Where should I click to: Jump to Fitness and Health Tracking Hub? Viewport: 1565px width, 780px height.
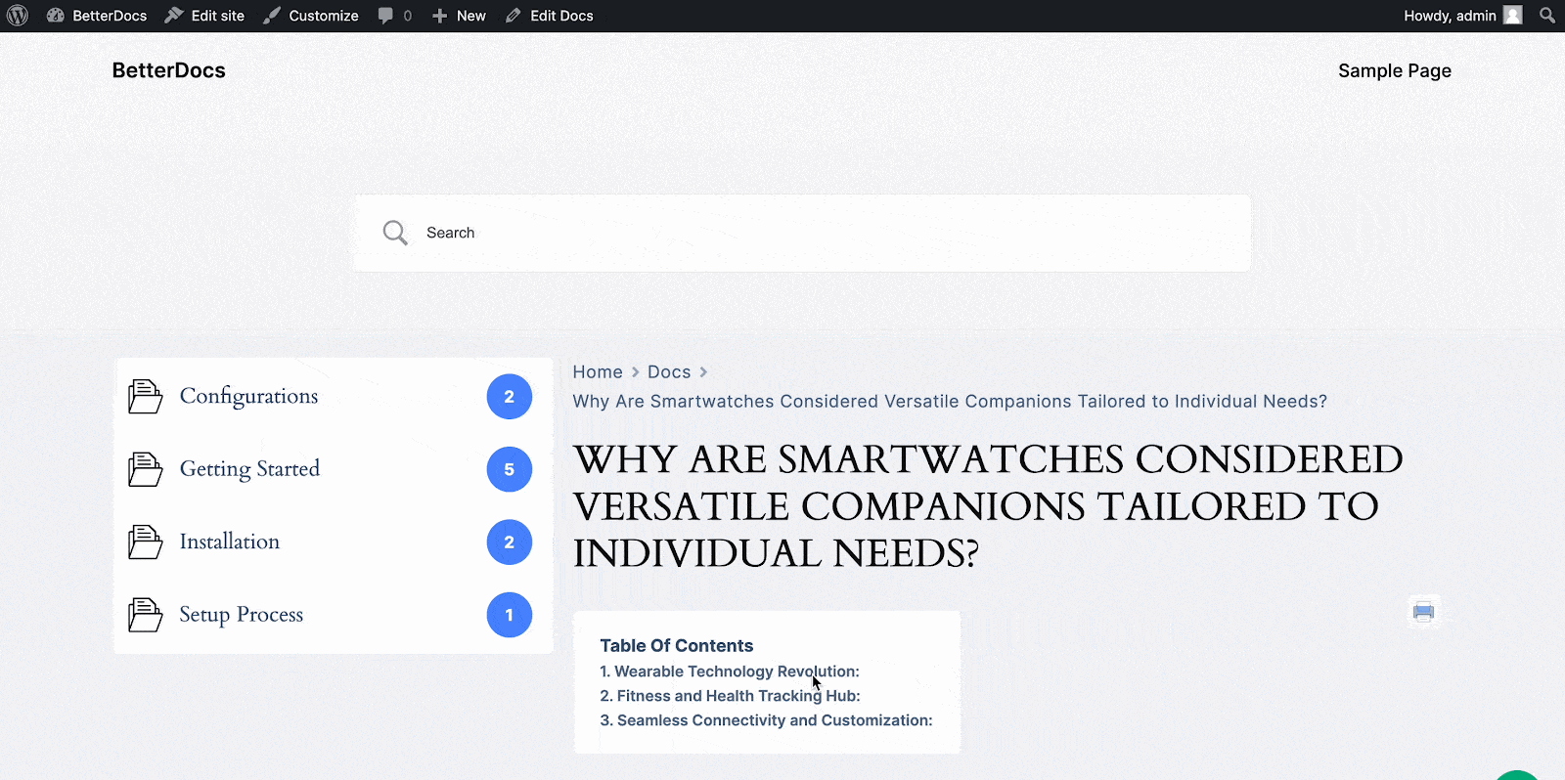click(x=730, y=696)
